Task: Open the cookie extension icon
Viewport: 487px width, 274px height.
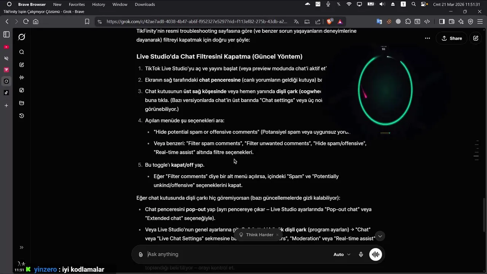Action: pyautogui.click(x=389, y=22)
